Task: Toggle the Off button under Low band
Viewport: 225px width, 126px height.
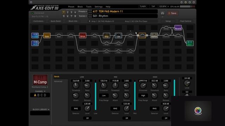Action: 87,118
